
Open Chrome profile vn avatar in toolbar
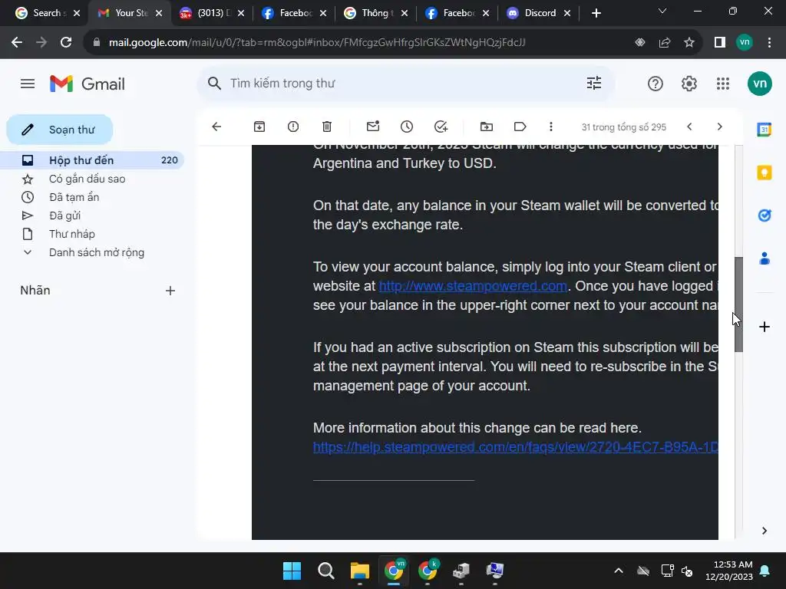coord(745,43)
